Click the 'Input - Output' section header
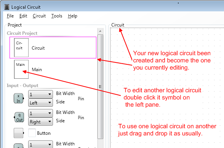The image size is (224, 148). (x=22, y=86)
